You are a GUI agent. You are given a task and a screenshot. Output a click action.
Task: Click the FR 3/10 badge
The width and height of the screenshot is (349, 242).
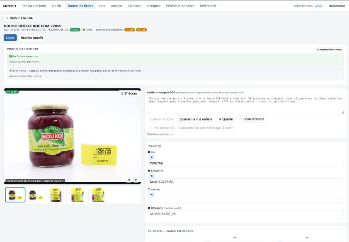[x=130, y=30]
